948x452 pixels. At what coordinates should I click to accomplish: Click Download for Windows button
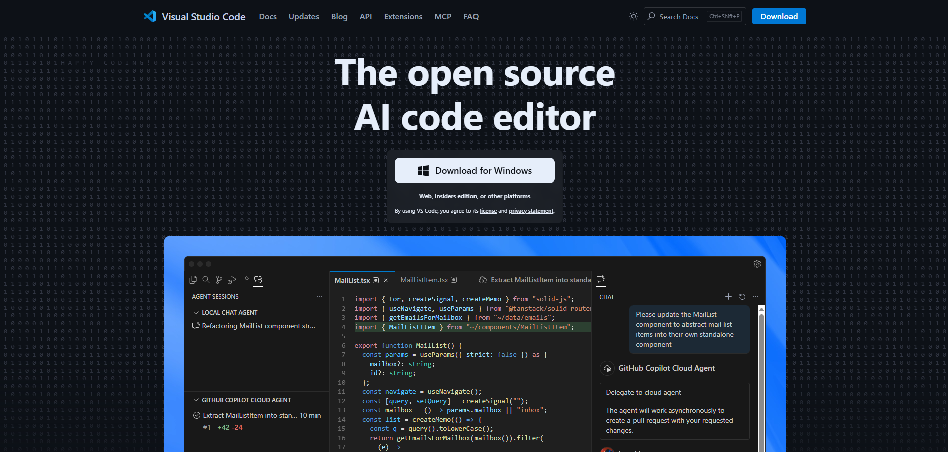(475, 171)
